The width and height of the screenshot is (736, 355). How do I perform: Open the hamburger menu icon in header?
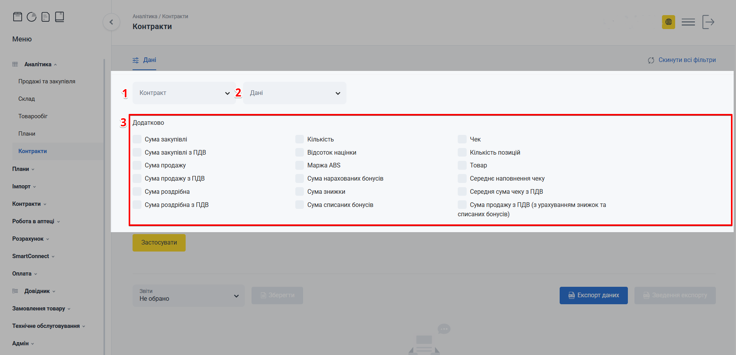tap(688, 22)
